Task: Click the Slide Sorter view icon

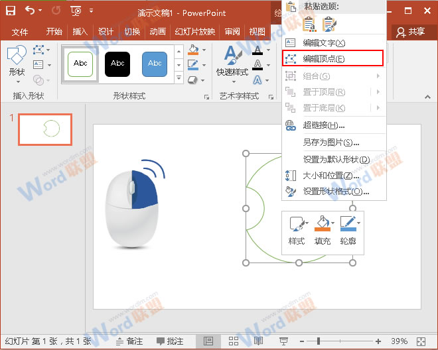Action: (x=233, y=341)
